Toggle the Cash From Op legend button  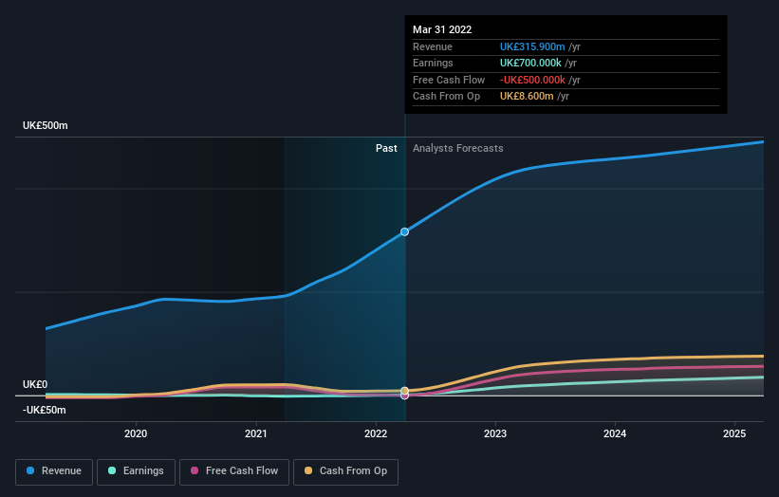pos(345,471)
